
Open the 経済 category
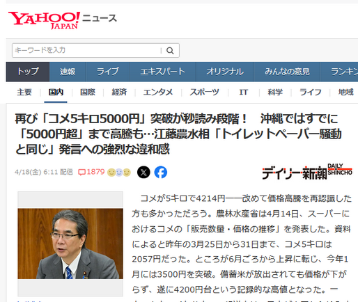click(x=119, y=93)
